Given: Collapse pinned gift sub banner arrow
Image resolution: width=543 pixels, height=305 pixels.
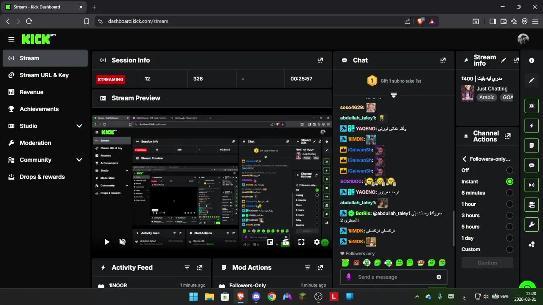Looking at the screenshot, I should tap(394, 95).
